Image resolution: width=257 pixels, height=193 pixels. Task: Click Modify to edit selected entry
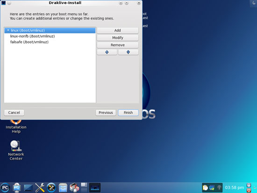(118, 38)
